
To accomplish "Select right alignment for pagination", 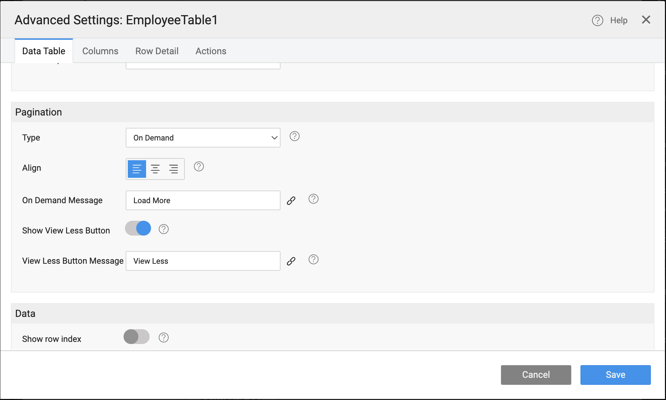I will (174, 169).
